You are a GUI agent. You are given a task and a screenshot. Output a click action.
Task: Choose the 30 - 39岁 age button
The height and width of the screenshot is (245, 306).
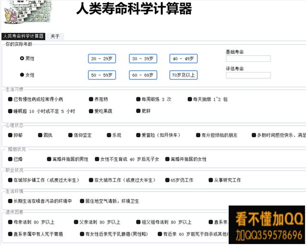(143, 58)
